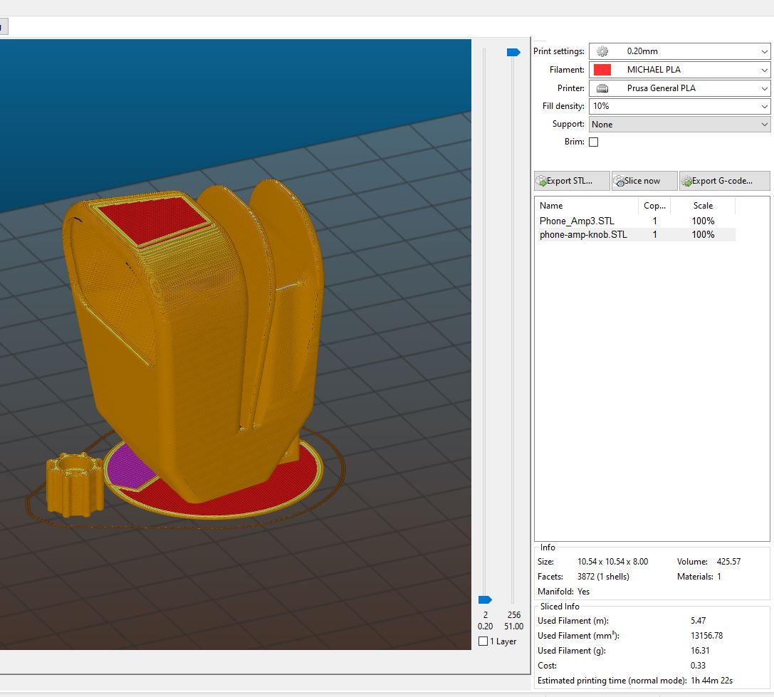Click the top layer slider handle
The height and width of the screenshot is (697, 774).
pyautogui.click(x=513, y=52)
